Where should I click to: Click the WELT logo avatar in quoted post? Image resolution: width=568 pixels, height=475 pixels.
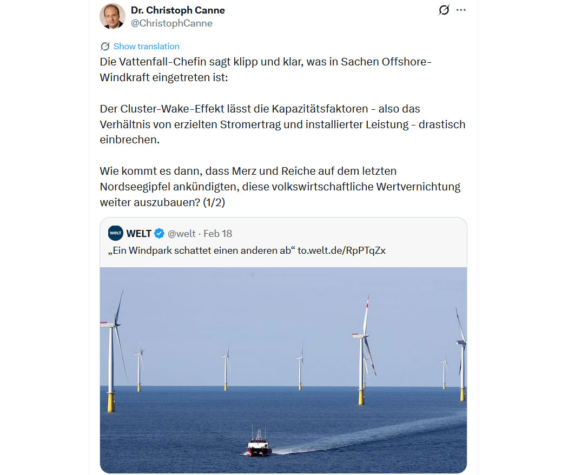coord(115,233)
